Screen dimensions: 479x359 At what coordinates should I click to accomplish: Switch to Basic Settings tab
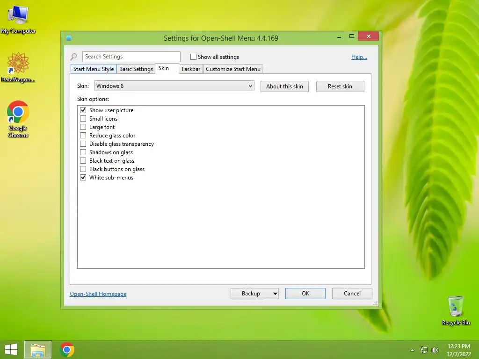coord(136,69)
